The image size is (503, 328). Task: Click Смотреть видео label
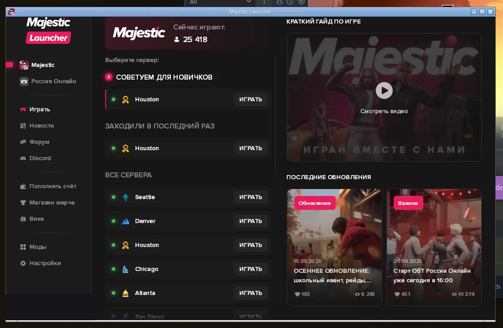384,111
